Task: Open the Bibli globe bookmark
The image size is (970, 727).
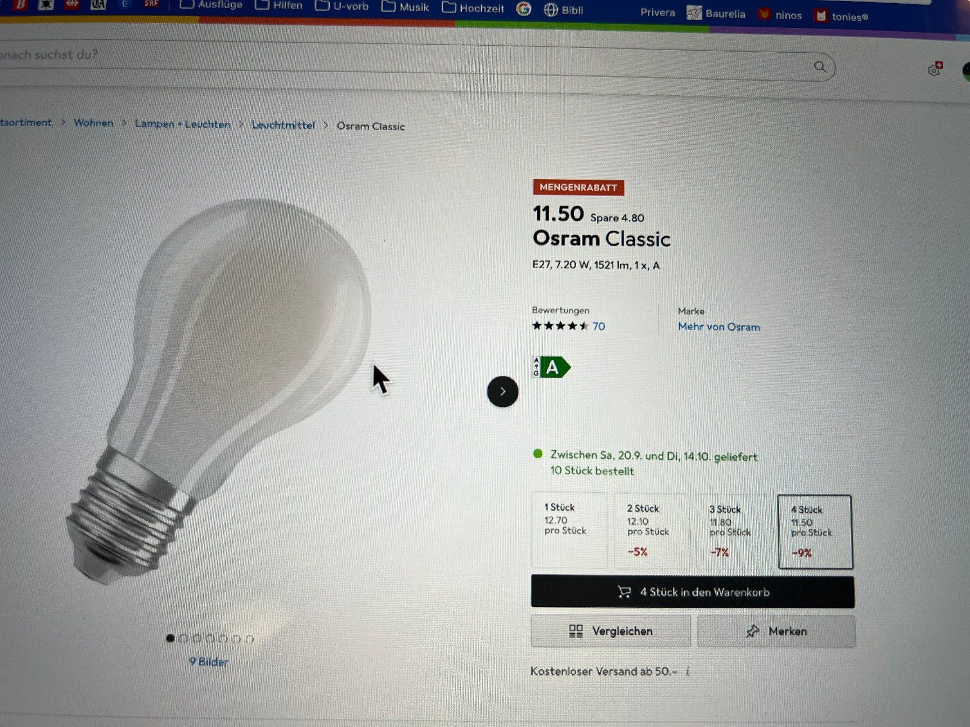Action: [563, 10]
